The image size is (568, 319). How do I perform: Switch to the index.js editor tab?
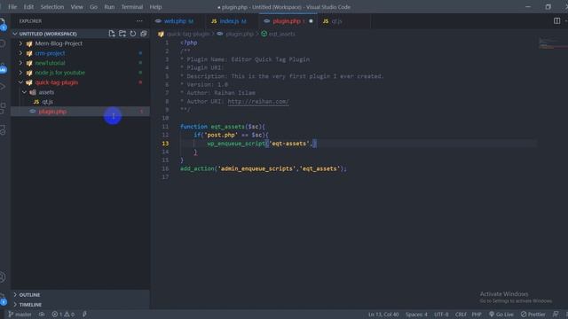pyautogui.click(x=232, y=21)
